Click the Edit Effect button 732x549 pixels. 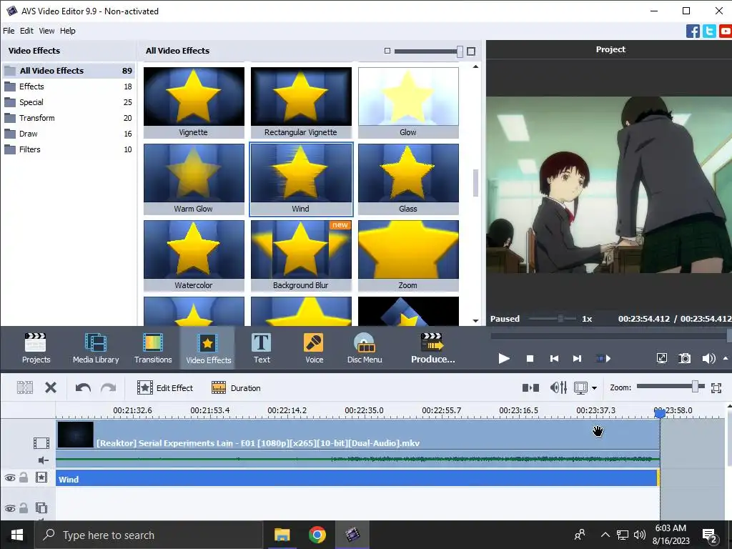pos(165,387)
